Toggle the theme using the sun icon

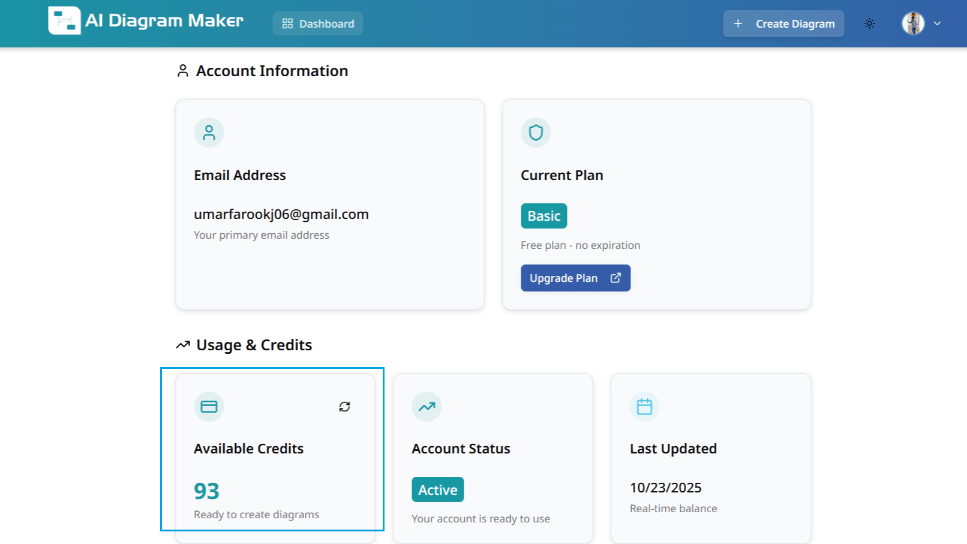[x=869, y=23]
